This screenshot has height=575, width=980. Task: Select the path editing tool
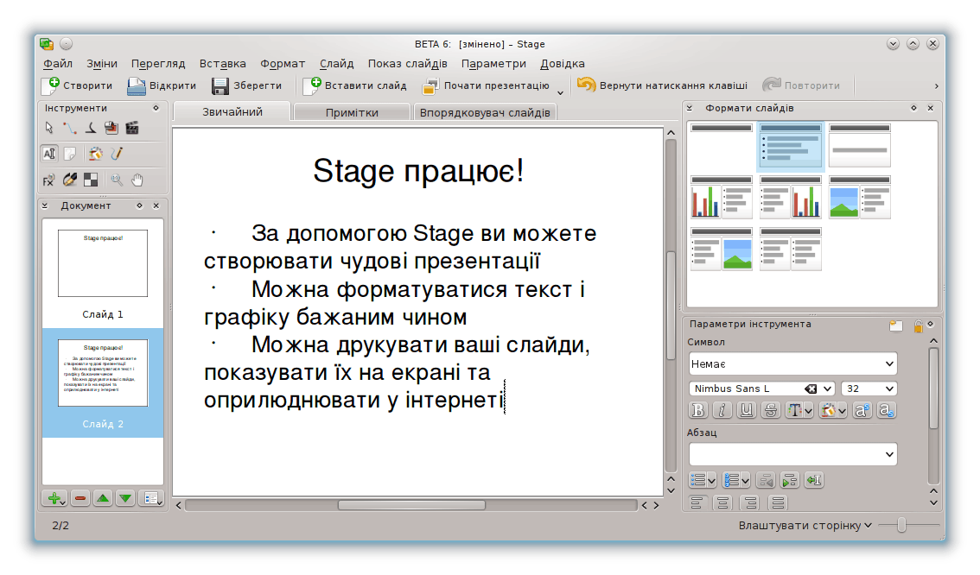point(70,128)
